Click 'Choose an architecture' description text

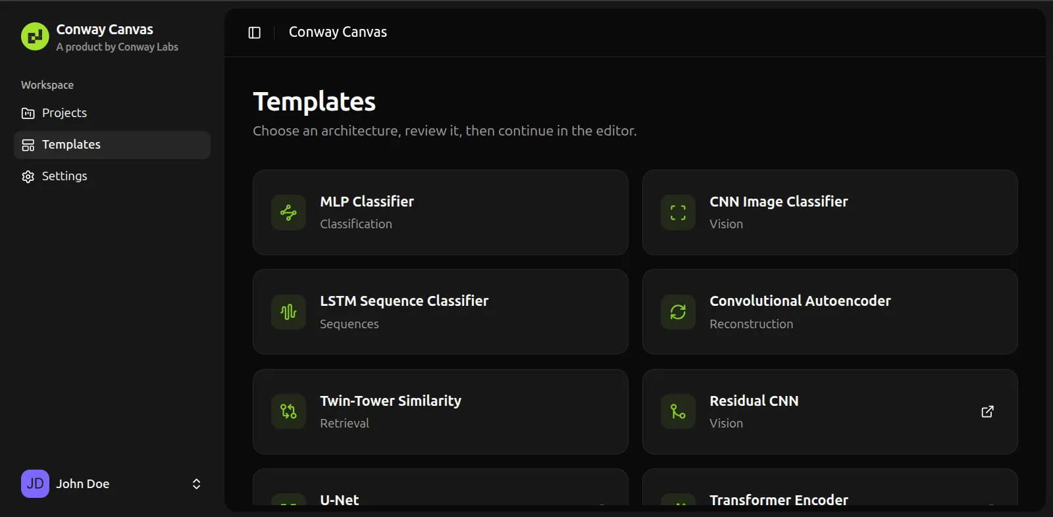point(445,131)
